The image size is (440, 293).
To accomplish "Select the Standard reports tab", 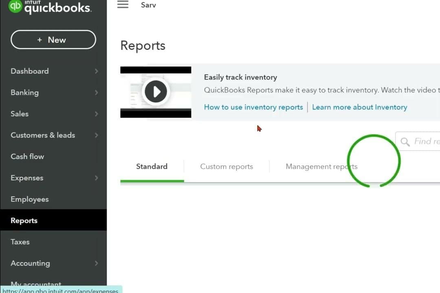I will (x=152, y=166).
